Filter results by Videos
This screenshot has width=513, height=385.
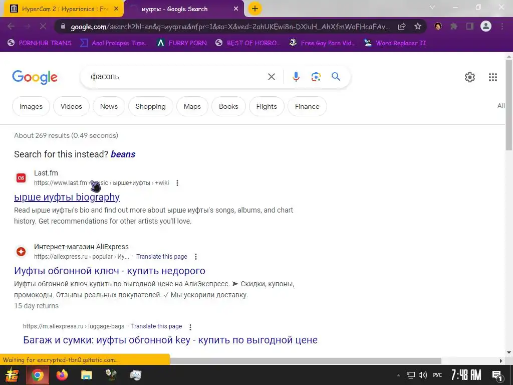(x=71, y=106)
